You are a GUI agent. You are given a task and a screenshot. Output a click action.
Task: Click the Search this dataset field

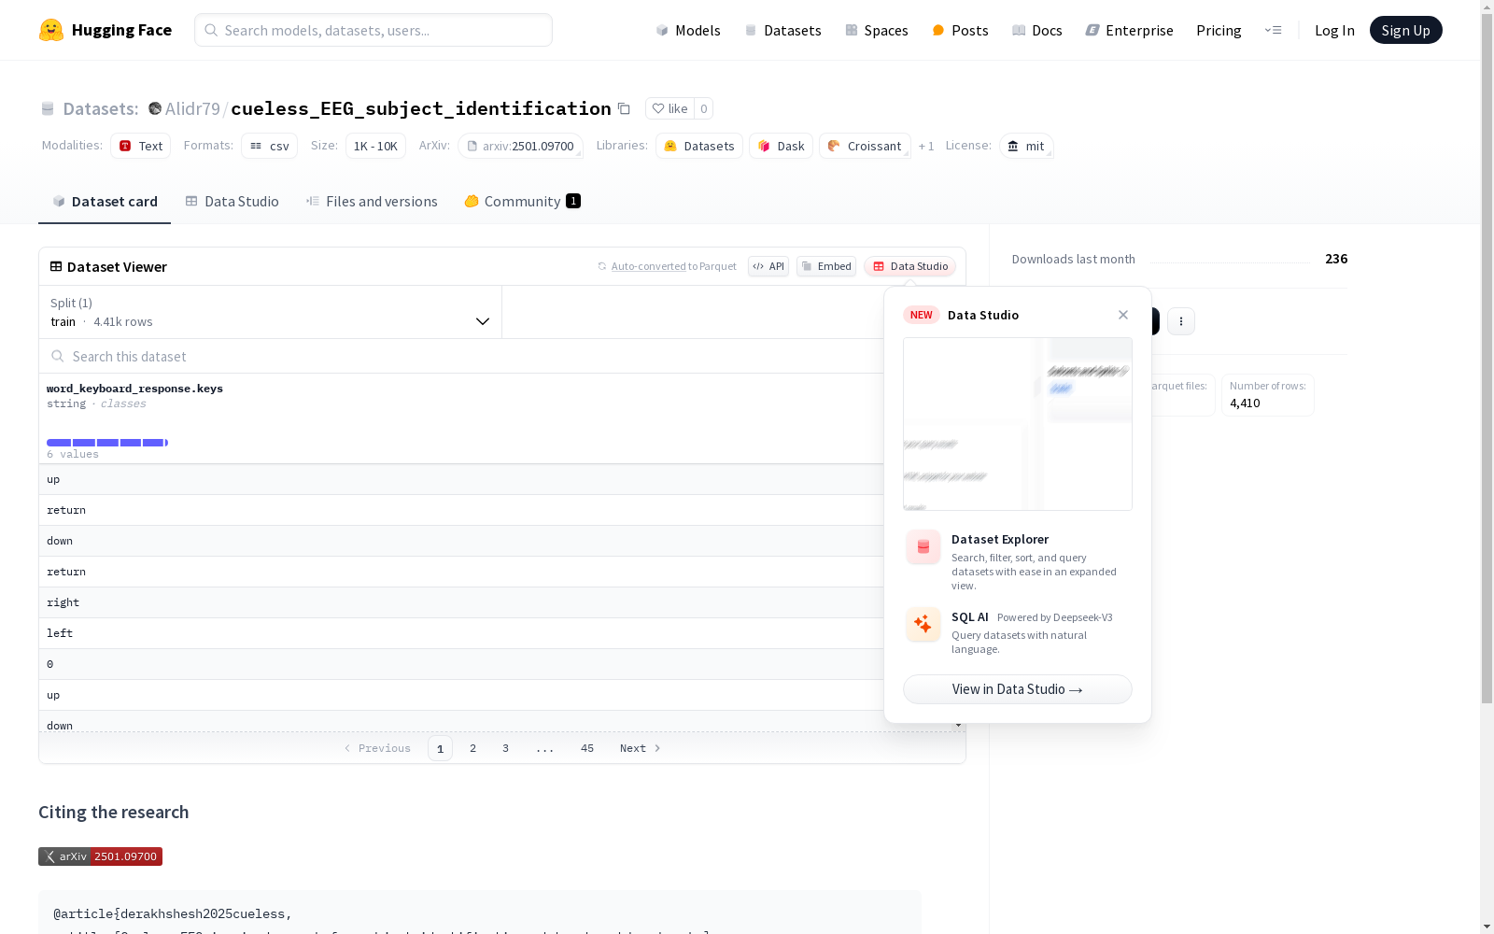tap(462, 356)
